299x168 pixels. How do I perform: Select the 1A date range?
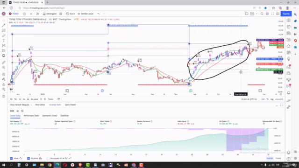tap(20, 99)
